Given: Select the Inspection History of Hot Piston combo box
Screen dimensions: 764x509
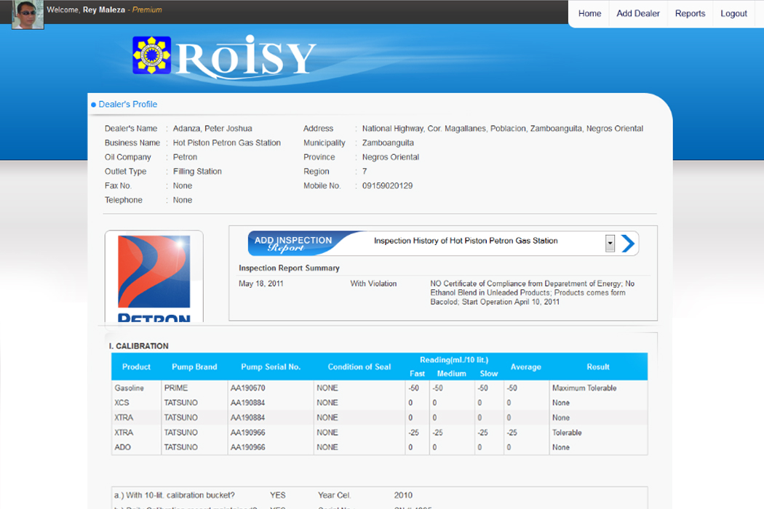Looking at the screenshot, I should (489, 241).
